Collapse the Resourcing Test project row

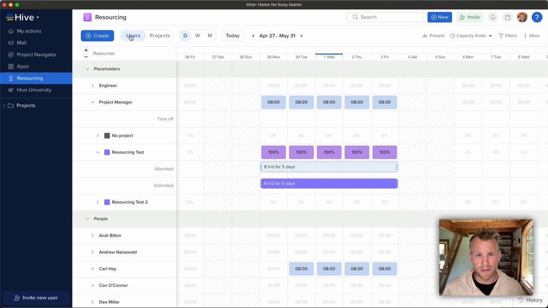98,152
